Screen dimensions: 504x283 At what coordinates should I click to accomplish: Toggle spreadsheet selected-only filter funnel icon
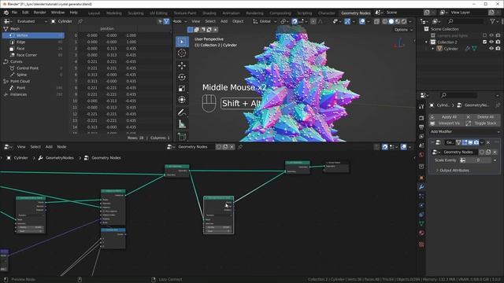(166, 21)
